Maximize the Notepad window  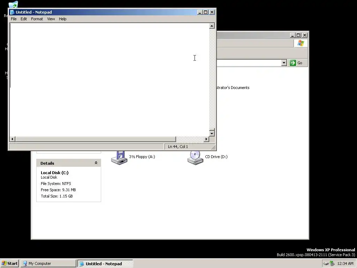(206, 12)
